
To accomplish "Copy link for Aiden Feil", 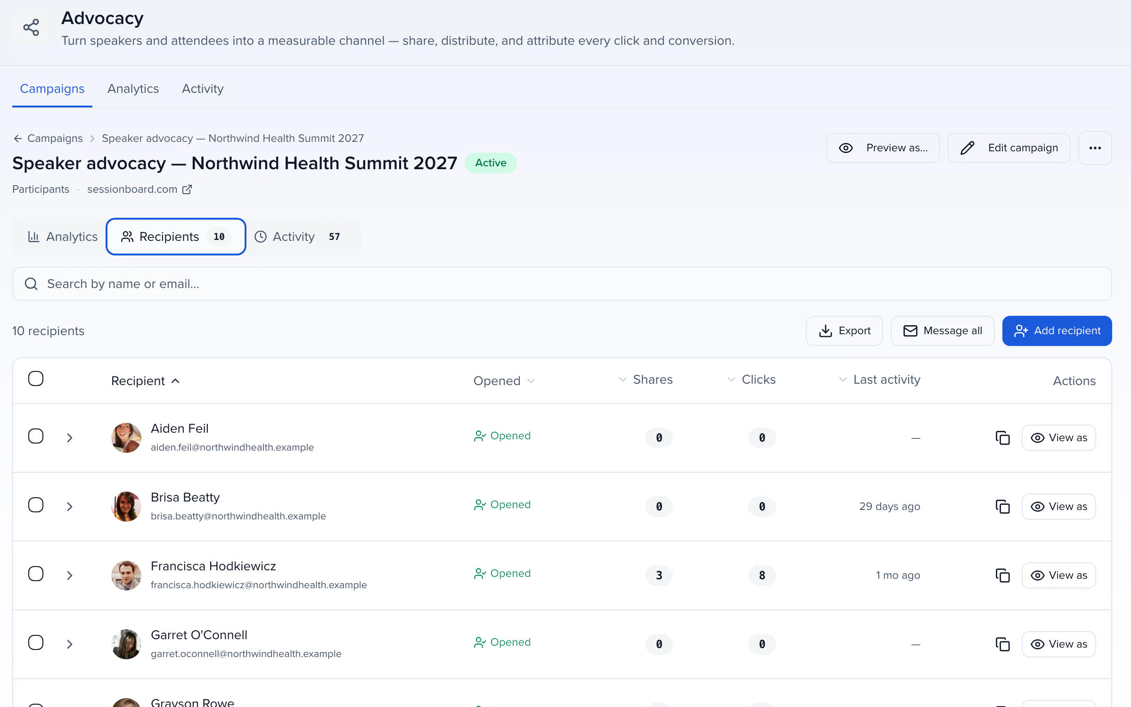I will [x=1002, y=438].
